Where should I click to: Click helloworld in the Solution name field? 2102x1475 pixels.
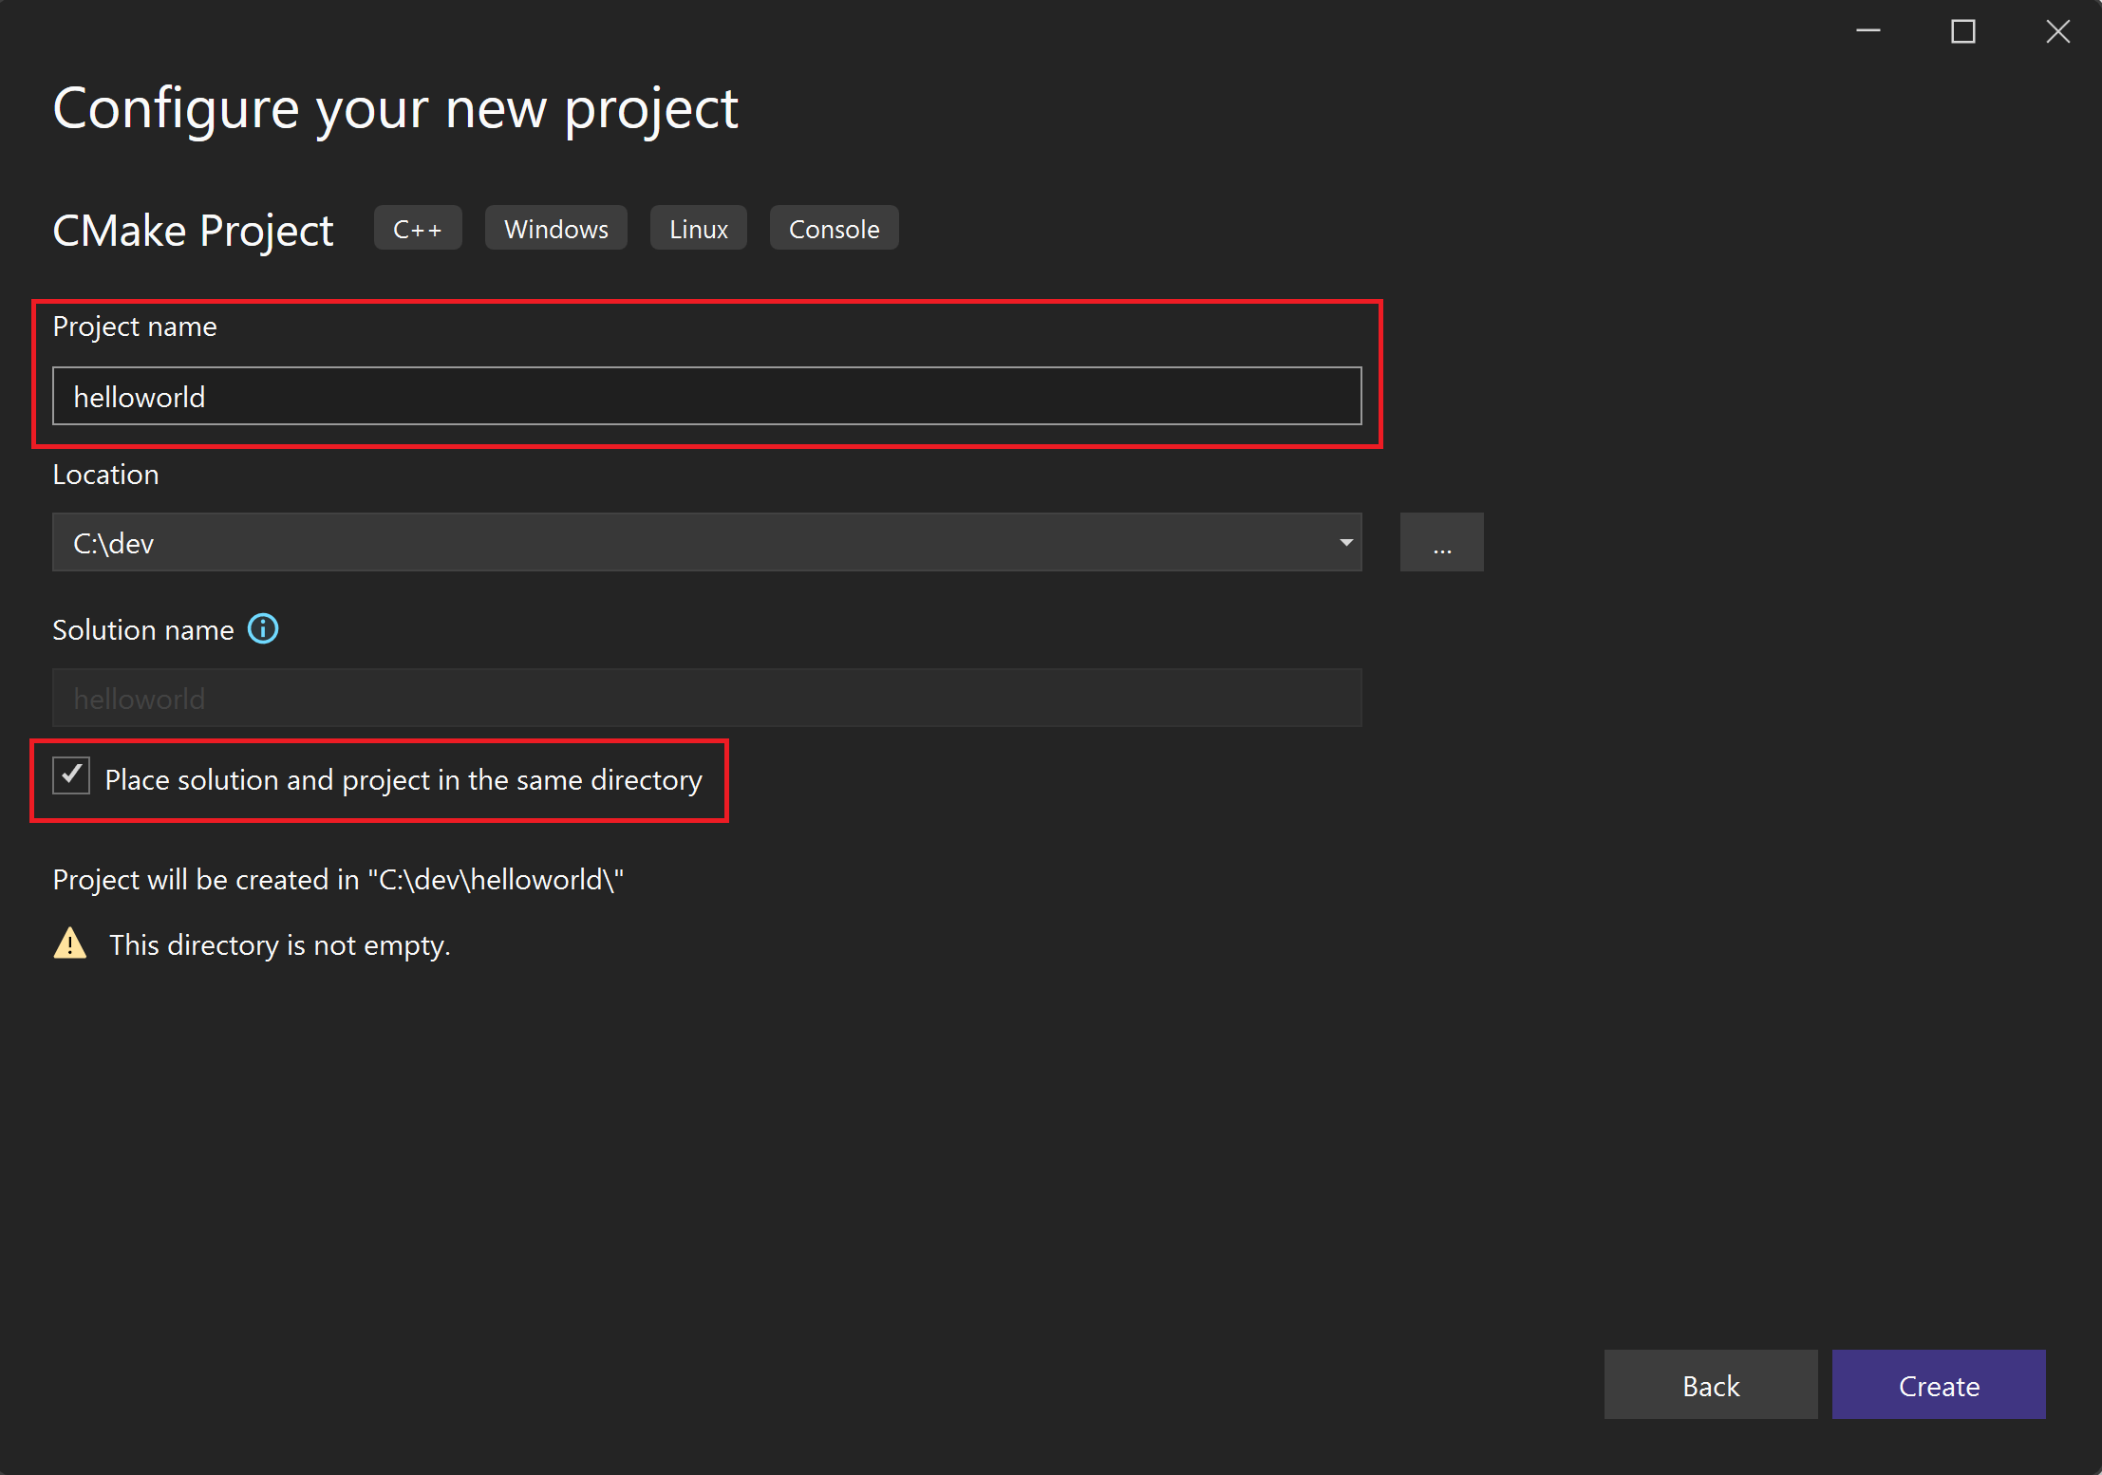click(x=138, y=698)
